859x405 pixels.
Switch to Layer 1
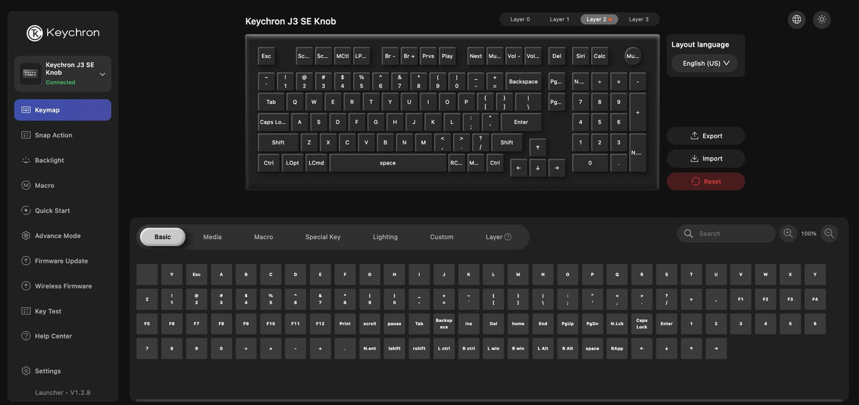point(560,19)
